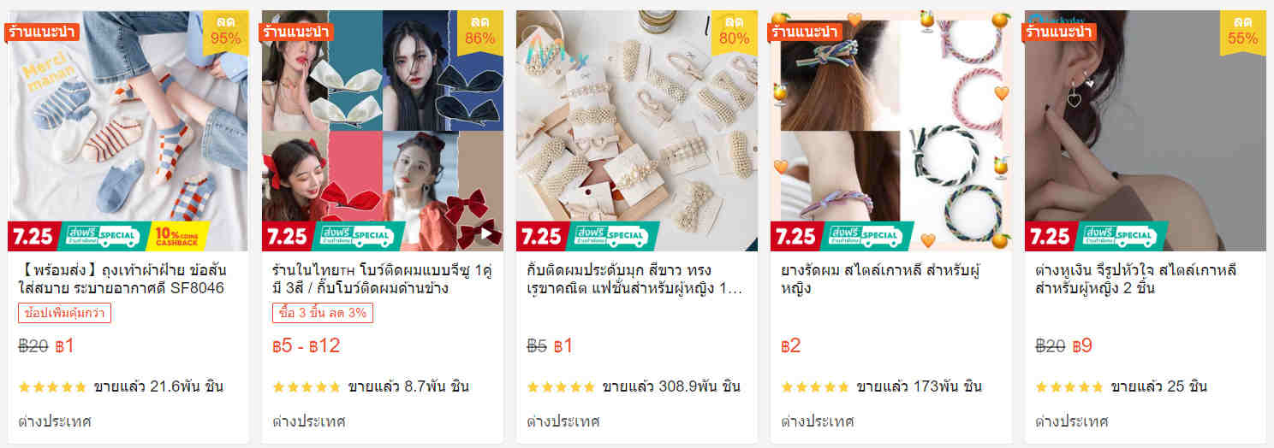The image size is (1274, 448).
Task: Open the ยางรัดผม สไตล์เกาหลี title link
Action: [880, 280]
